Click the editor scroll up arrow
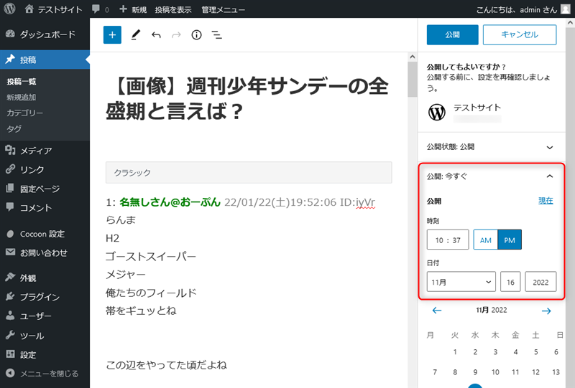 (x=412, y=57)
